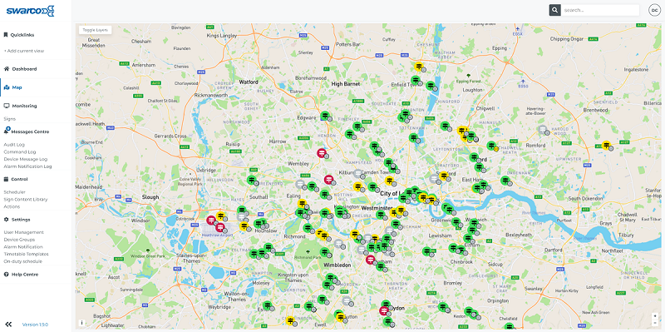Screen dimensions: 665x332
Task: Collapse the sidebar with double-chevron icon
Action: click(8, 325)
